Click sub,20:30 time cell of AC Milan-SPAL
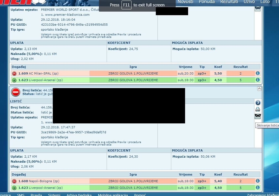 pos(186,73)
